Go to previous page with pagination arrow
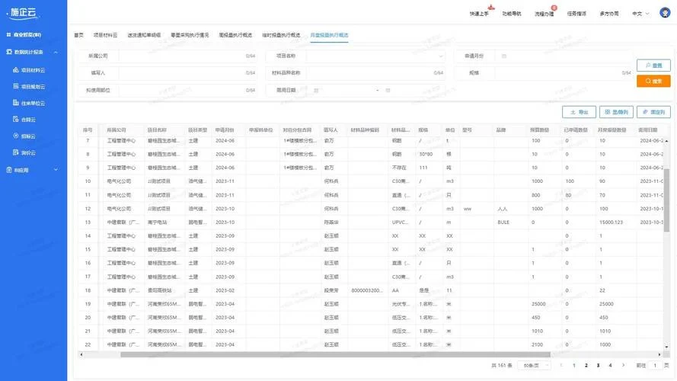The width and height of the screenshot is (677, 381). coord(561,366)
